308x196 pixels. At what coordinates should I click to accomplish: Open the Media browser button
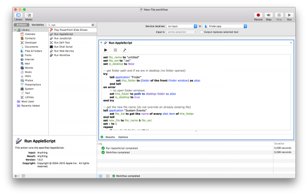pos(29,15)
